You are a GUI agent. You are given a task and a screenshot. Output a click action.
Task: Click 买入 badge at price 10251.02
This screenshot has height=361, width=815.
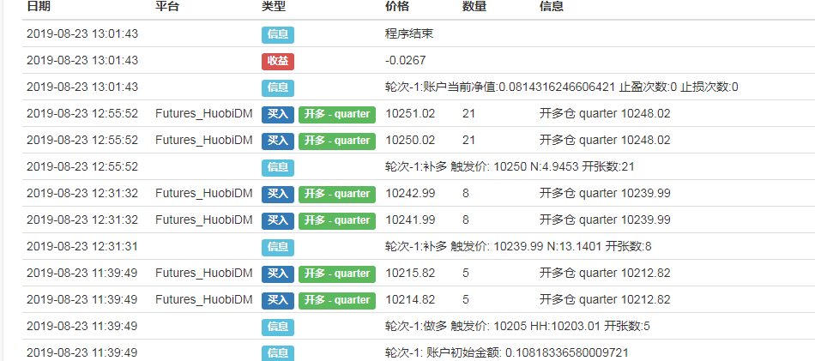(278, 114)
